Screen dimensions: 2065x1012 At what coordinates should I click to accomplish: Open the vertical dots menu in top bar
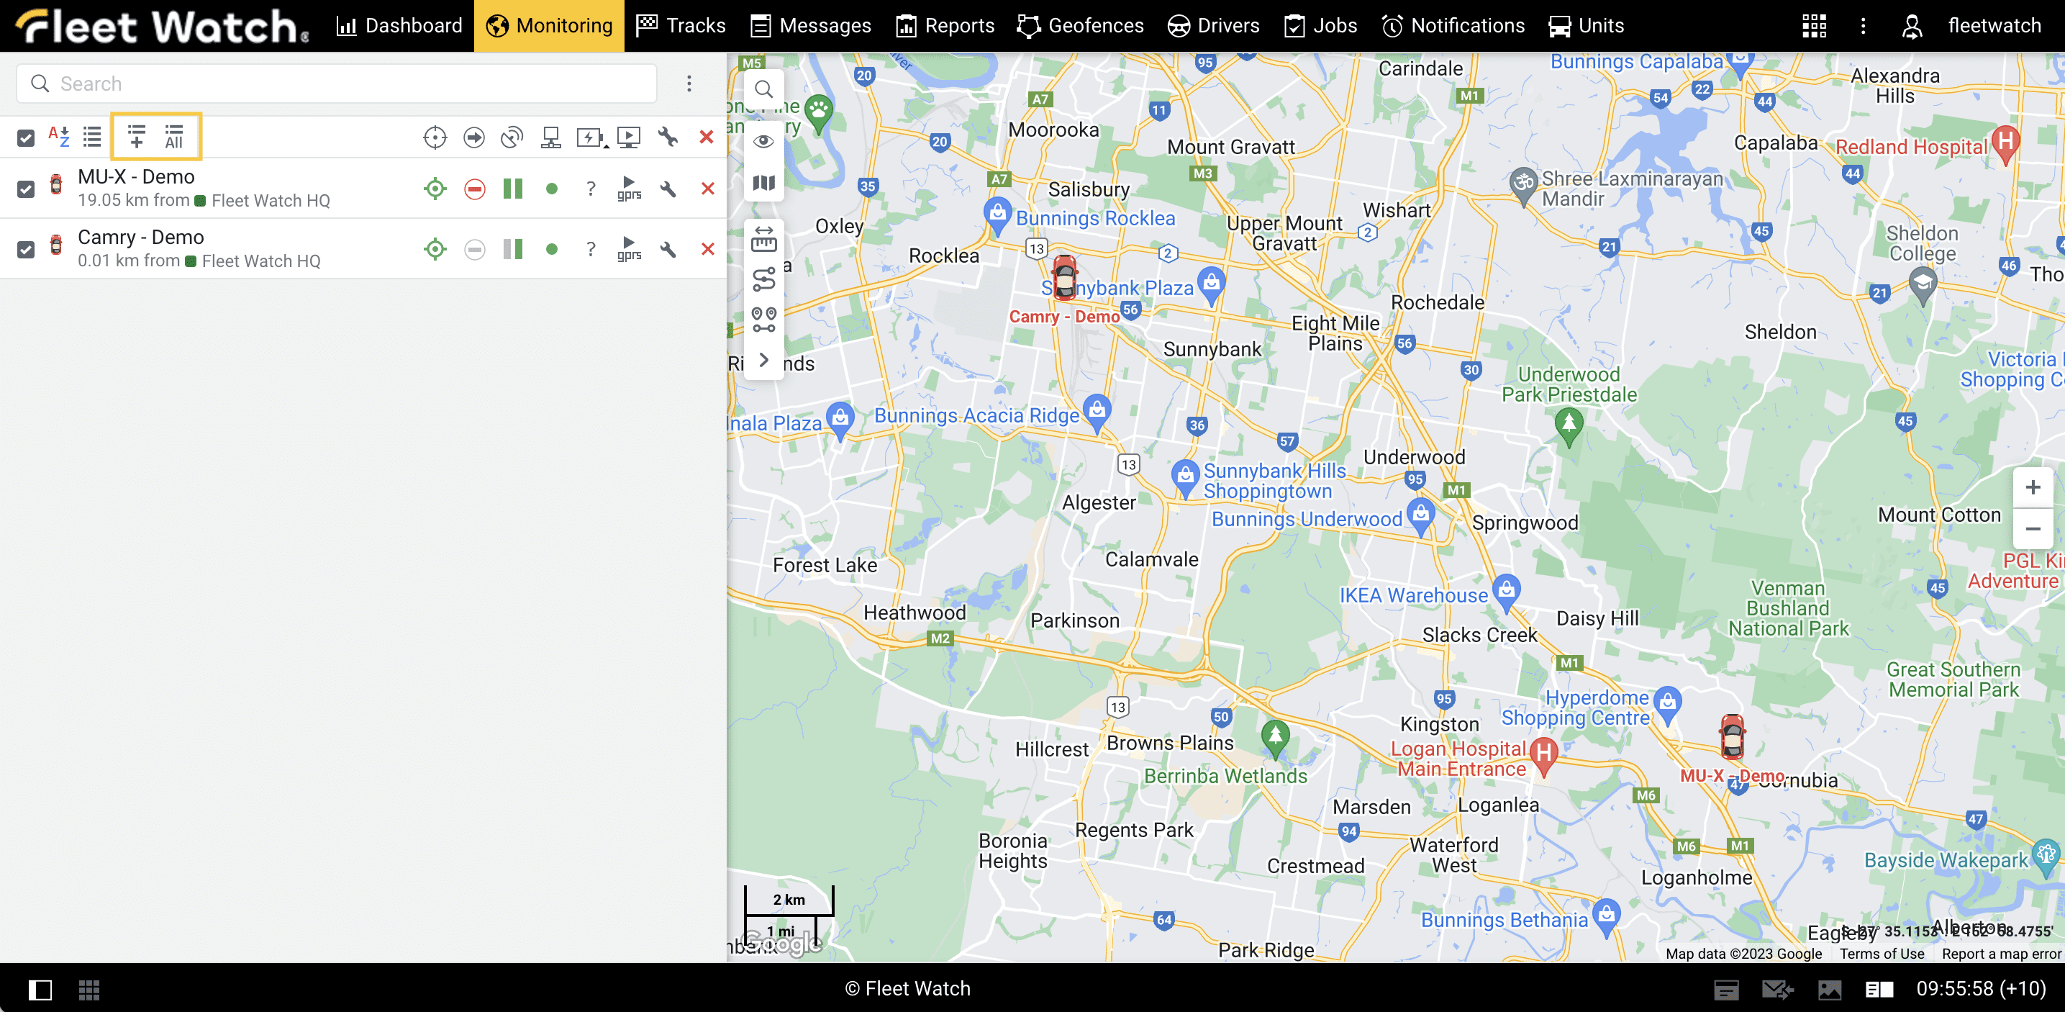tap(1862, 26)
